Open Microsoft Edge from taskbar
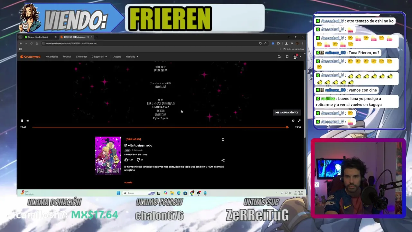This screenshot has width=412, height=232. coord(179,193)
